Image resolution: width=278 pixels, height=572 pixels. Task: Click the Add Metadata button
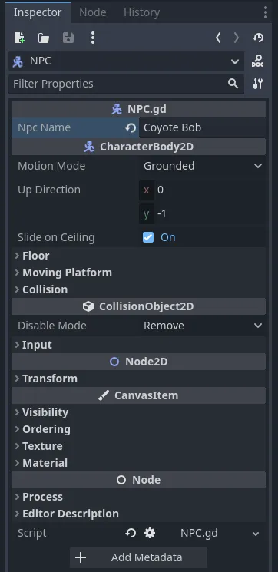138,557
